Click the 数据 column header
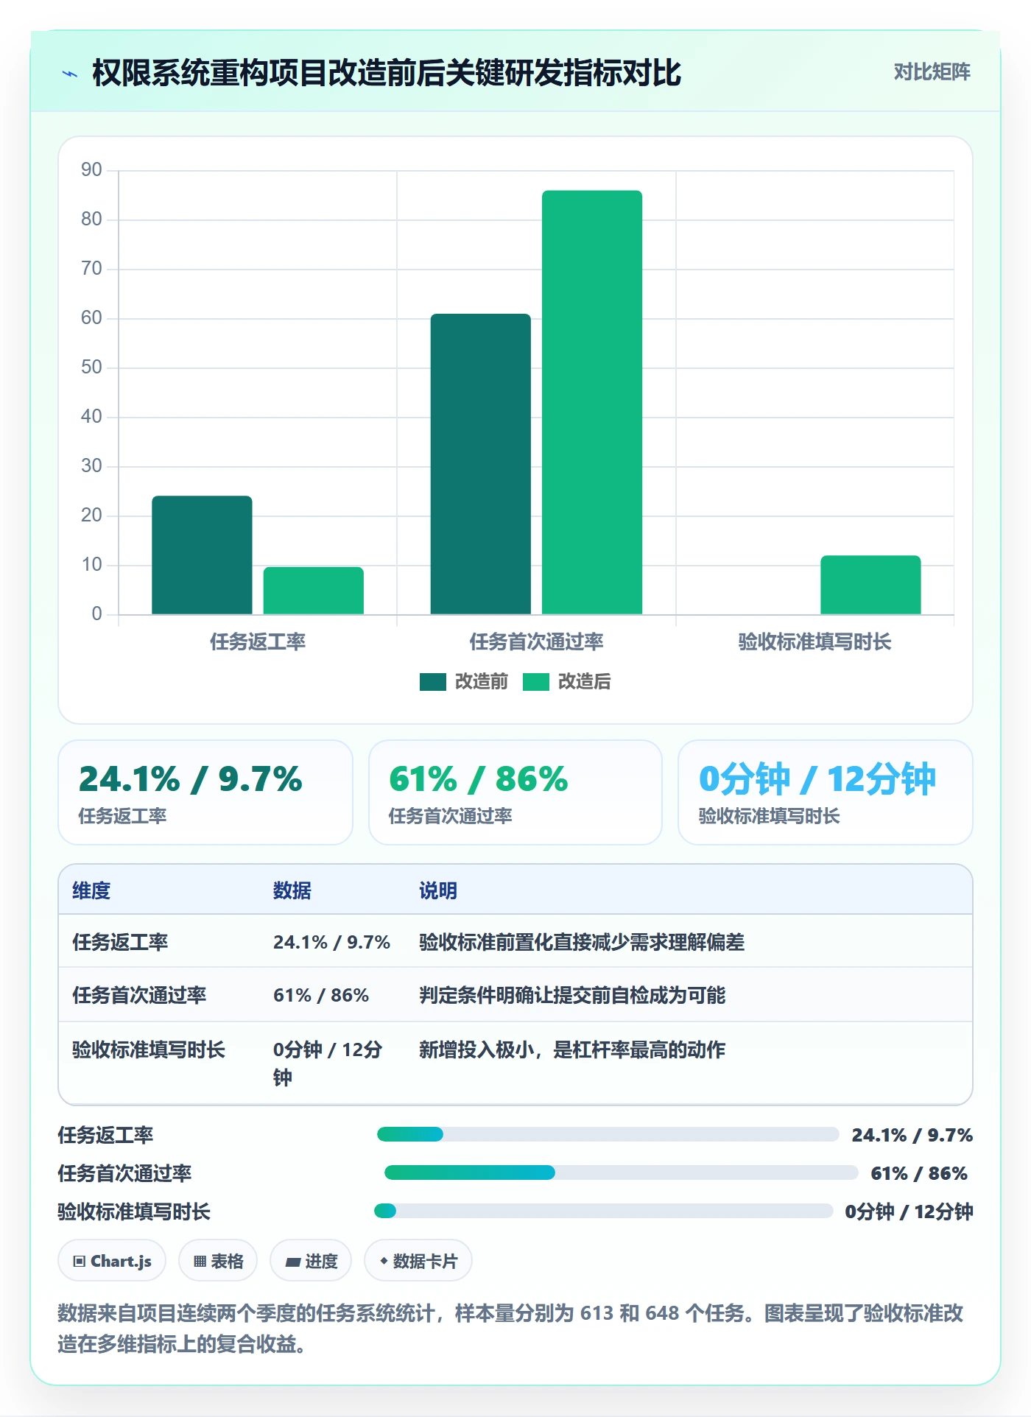Screen dimensions: 1031x1417 point(292,890)
